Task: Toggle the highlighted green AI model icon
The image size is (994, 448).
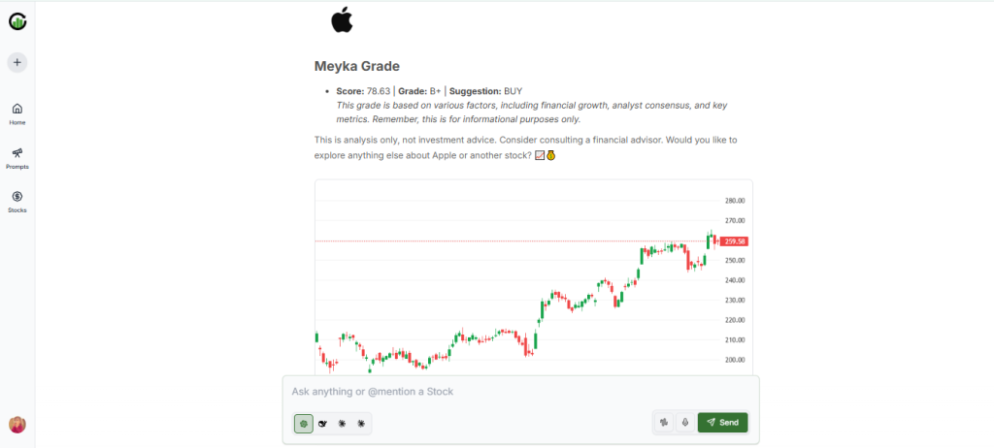Action: tap(304, 423)
